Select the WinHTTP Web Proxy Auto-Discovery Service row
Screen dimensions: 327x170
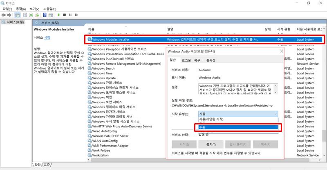click(126, 126)
